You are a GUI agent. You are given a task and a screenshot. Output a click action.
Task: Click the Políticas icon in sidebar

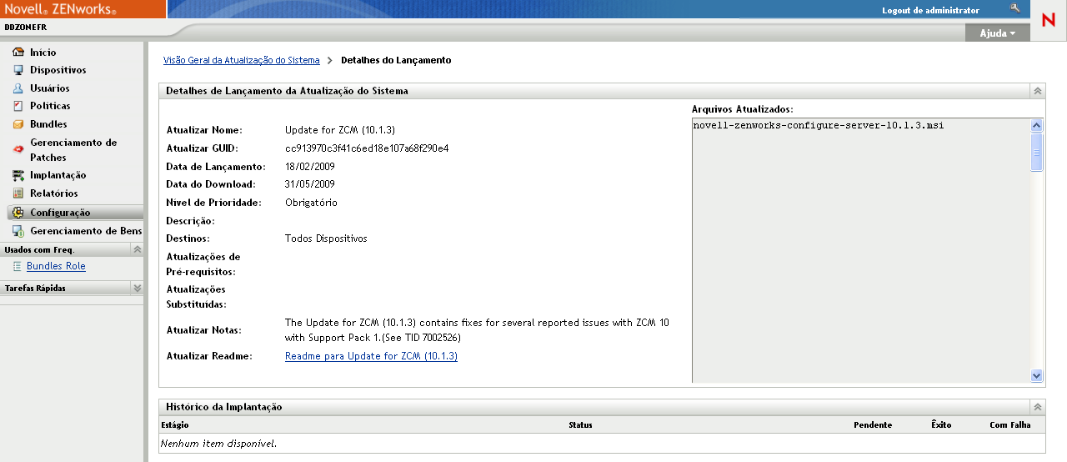(18, 106)
